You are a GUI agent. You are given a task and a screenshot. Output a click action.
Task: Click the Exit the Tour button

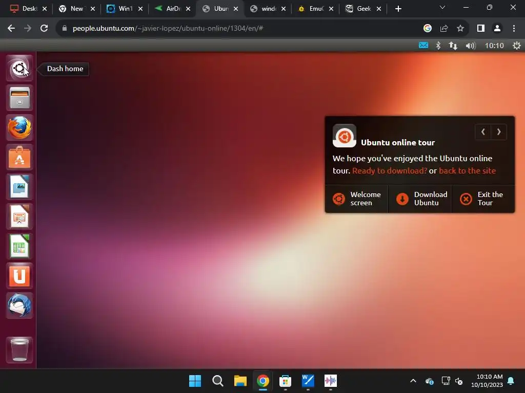point(483,199)
